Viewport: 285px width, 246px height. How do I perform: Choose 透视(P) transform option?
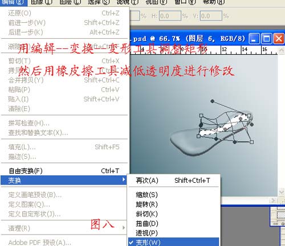[174, 233]
